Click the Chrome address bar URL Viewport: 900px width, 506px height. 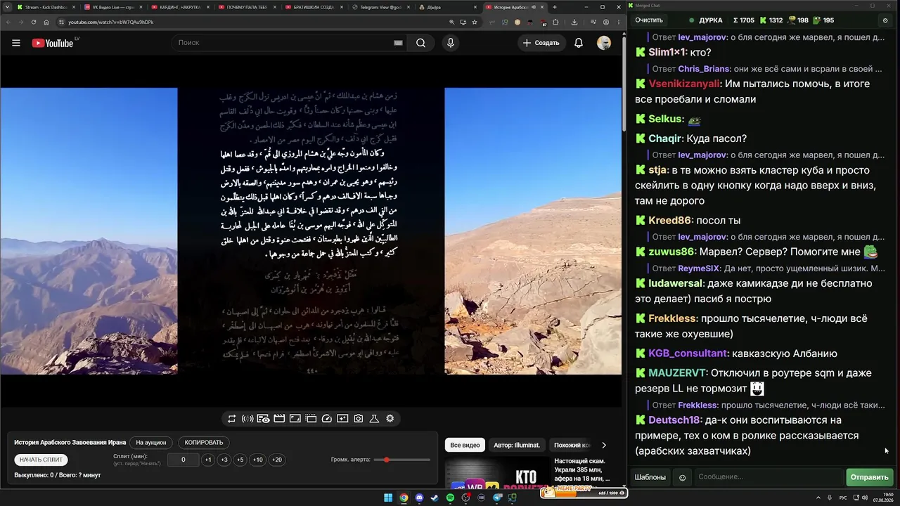(111, 22)
